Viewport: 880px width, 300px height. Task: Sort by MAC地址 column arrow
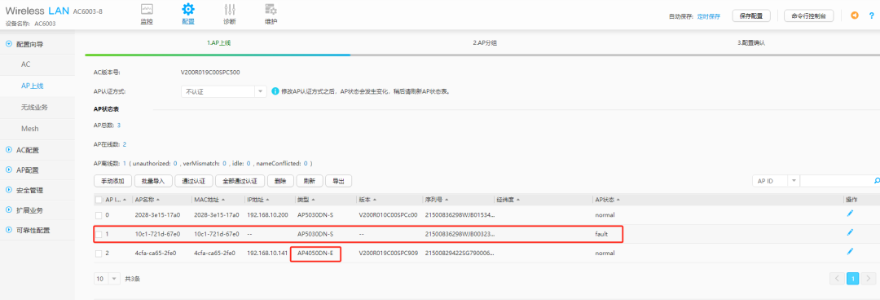pos(223,200)
